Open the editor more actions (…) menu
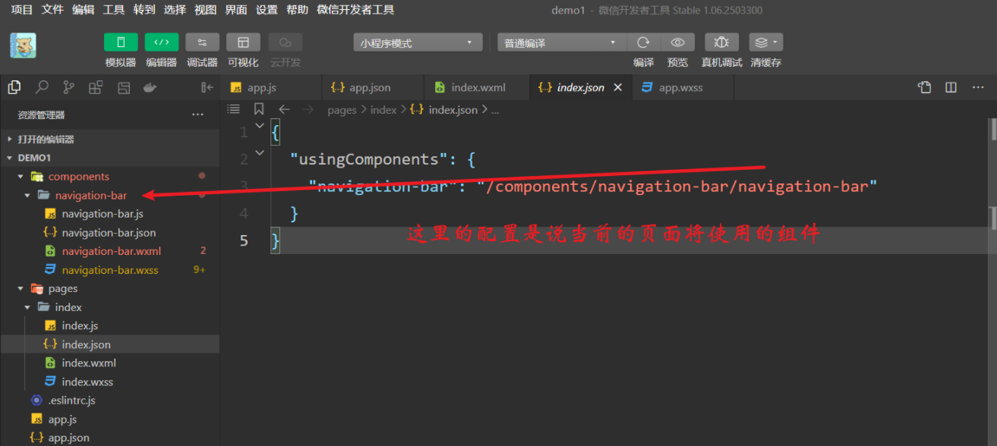The image size is (997, 446). point(978,87)
